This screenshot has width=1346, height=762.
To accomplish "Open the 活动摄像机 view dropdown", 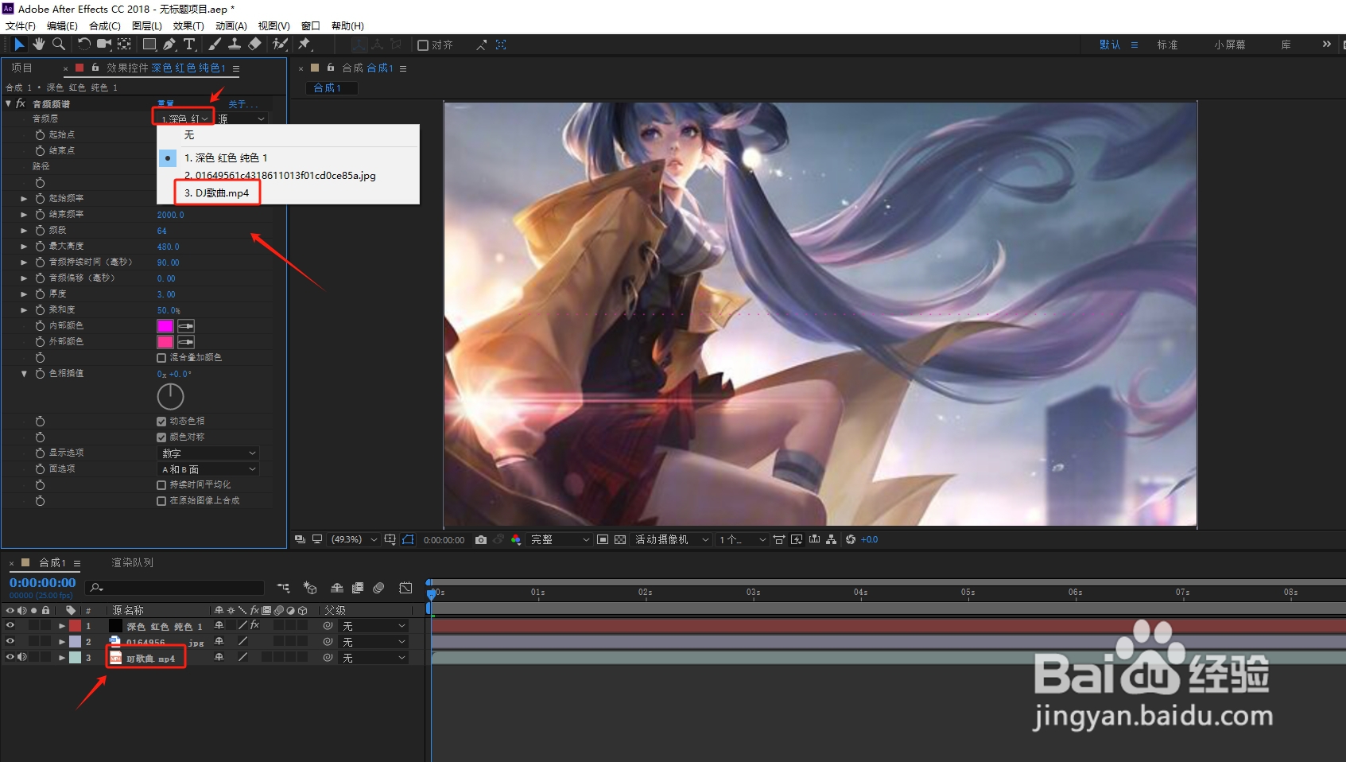I will (x=671, y=539).
